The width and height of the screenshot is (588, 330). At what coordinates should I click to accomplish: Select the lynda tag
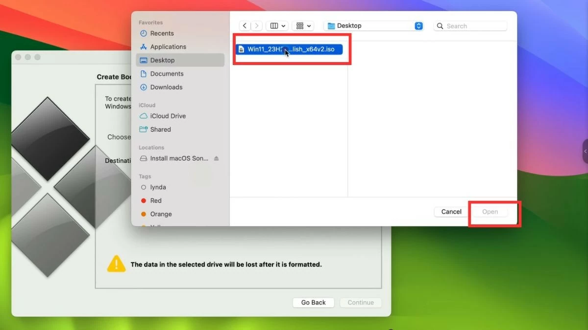[158, 187]
